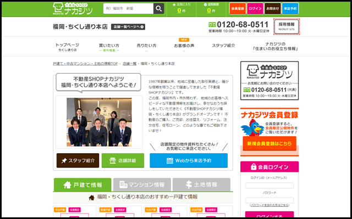Open the お気に入り favorites counter
This screenshot has width=352, height=219.
click(x=182, y=8)
